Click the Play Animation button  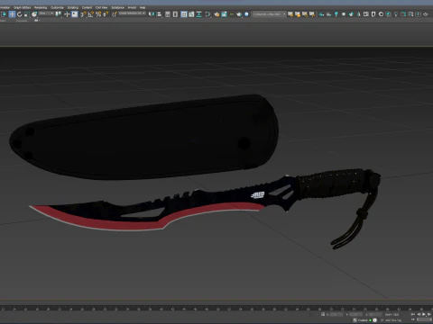[424, 314]
